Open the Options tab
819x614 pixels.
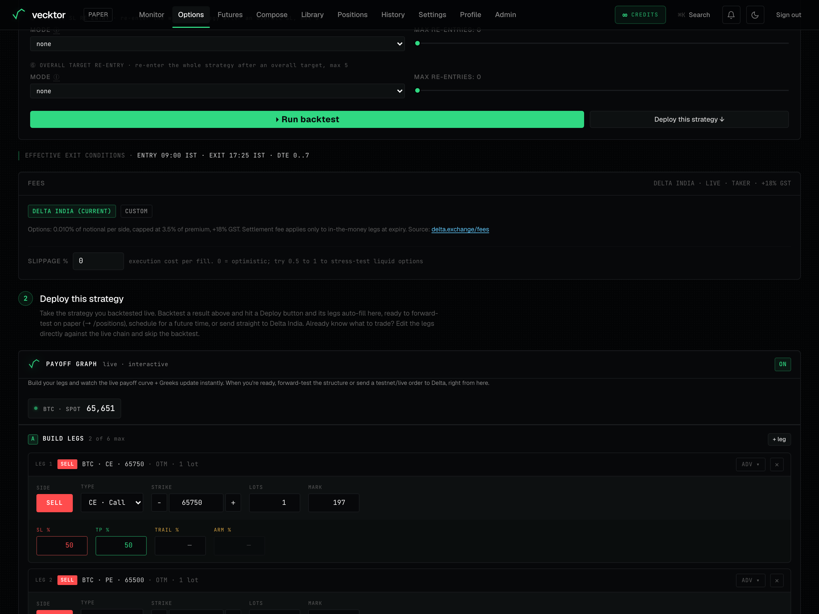(191, 15)
